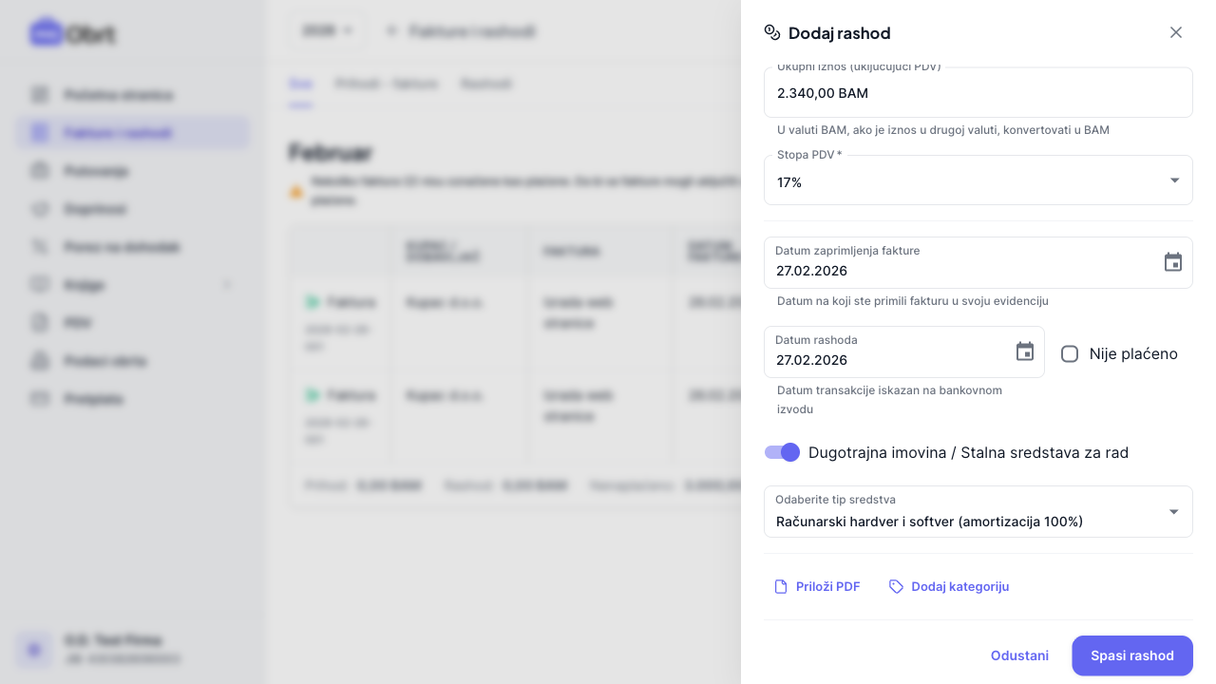This screenshot has width=1216, height=684.
Task: Close the Dodaj rashod panel
Action: tap(1176, 32)
